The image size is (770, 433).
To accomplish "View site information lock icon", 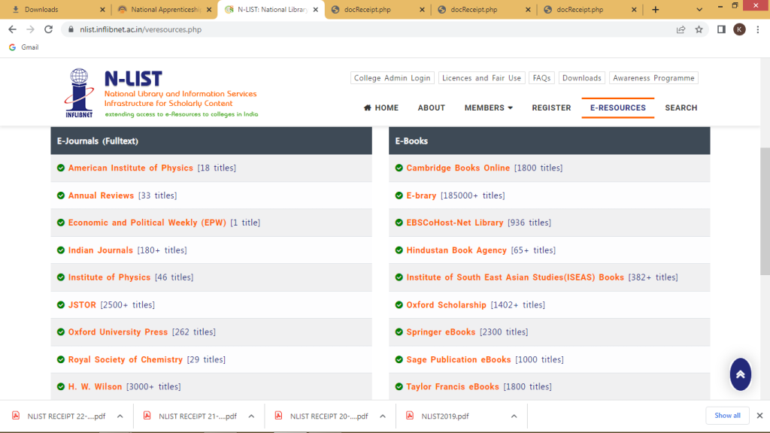I will click(x=71, y=29).
